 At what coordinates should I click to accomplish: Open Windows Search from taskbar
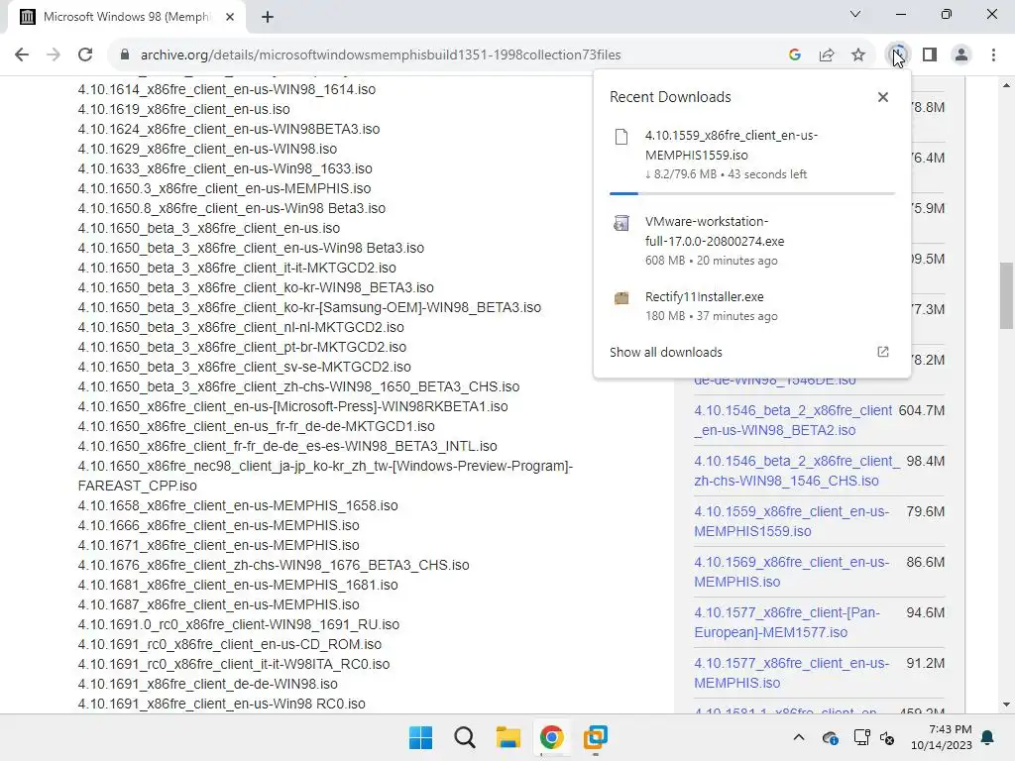[x=464, y=737]
